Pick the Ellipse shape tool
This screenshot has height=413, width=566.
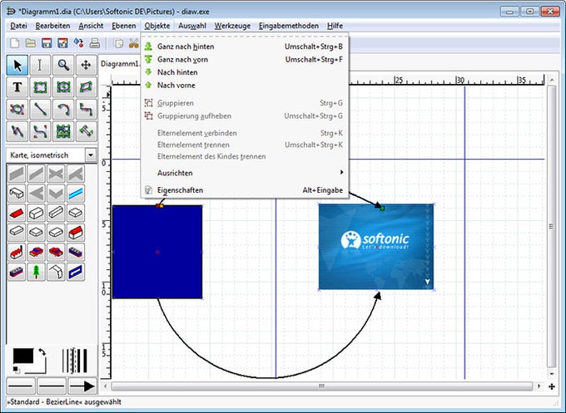(62, 87)
